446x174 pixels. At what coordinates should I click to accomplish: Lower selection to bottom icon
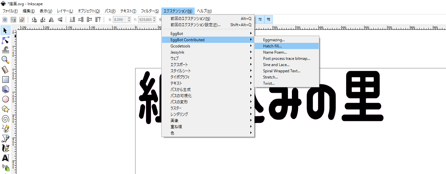[x=73, y=20]
